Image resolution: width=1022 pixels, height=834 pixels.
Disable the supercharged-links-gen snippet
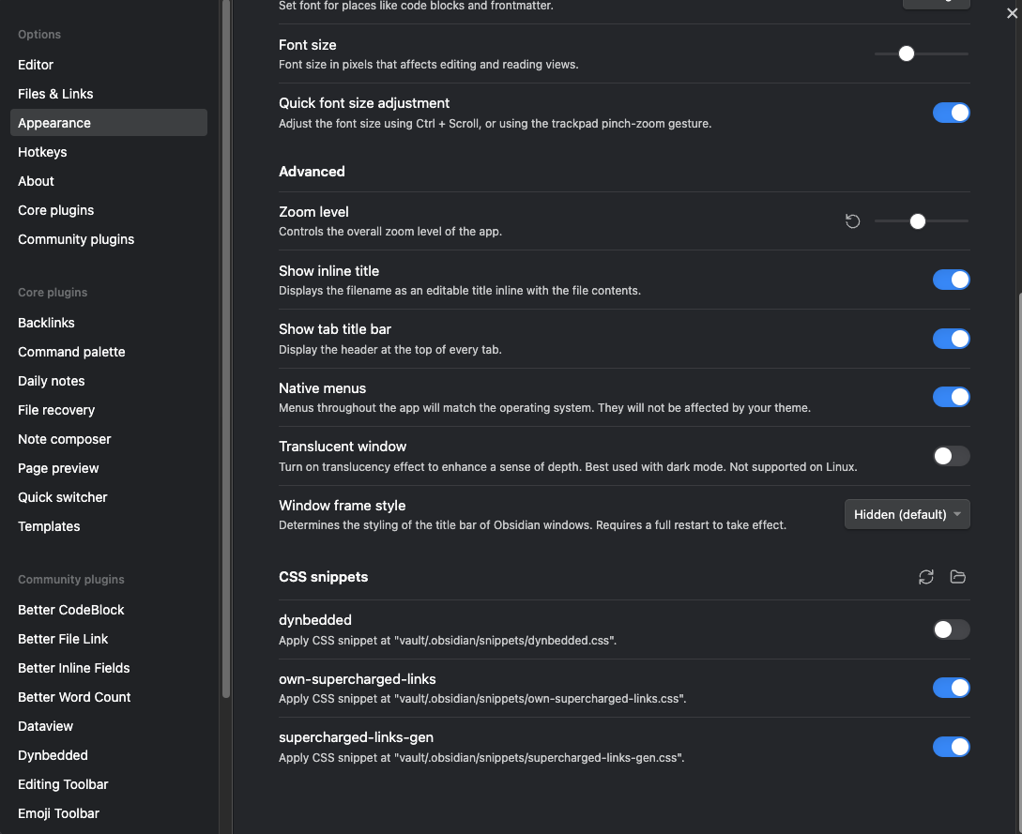tap(951, 747)
